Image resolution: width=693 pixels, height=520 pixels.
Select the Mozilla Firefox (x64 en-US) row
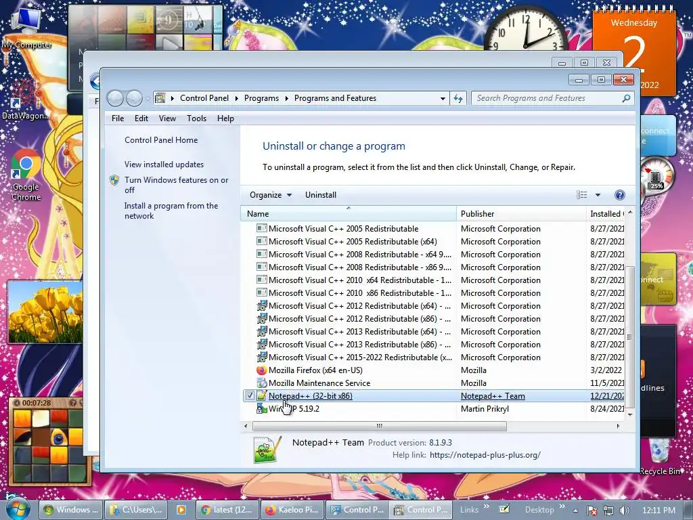tap(432, 370)
